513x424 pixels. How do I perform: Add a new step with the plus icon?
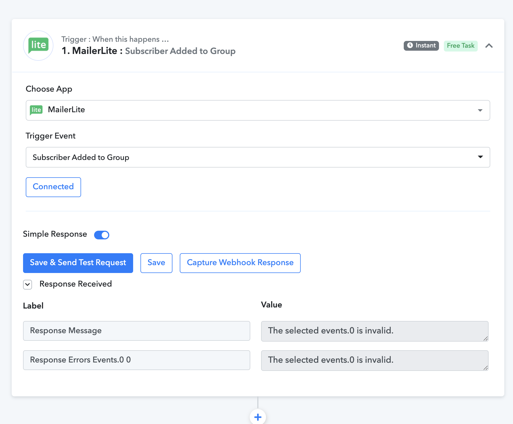click(258, 417)
